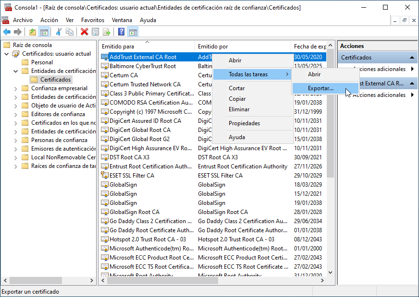The width and height of the screenshot is (419, 297).
Task: Click the certificate icon beside DST Root CA X3
Action: [x=104, y=157]
